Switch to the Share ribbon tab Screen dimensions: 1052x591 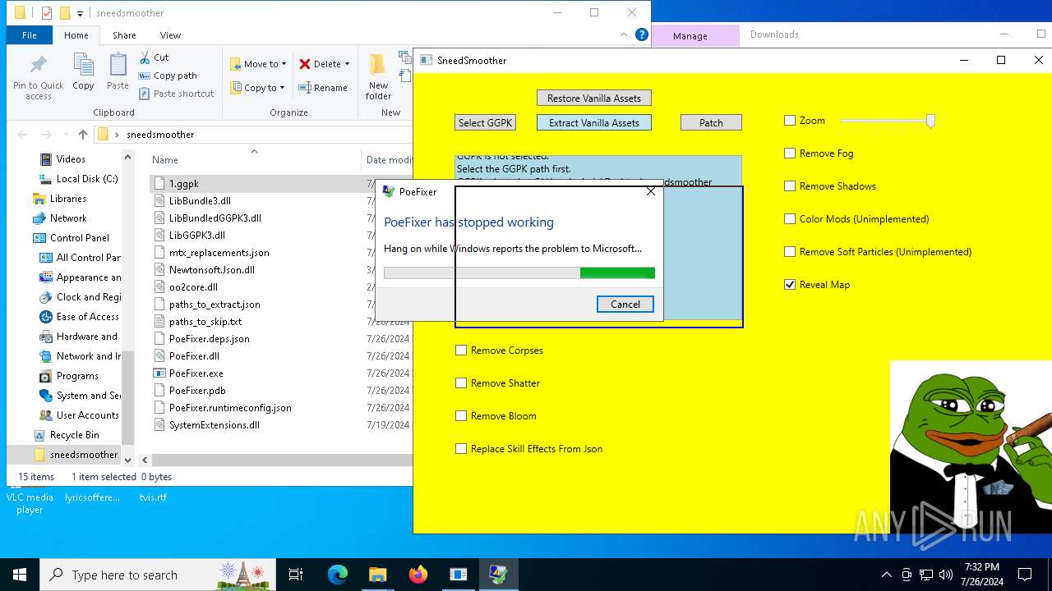(x=124, y=35)
